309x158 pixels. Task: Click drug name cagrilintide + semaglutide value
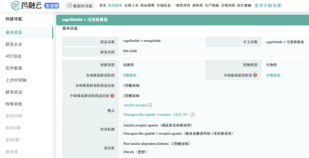pyautogui.click(x=142, y=41)
